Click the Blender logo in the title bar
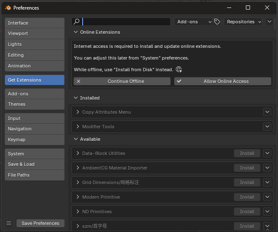 pos(8,7)
